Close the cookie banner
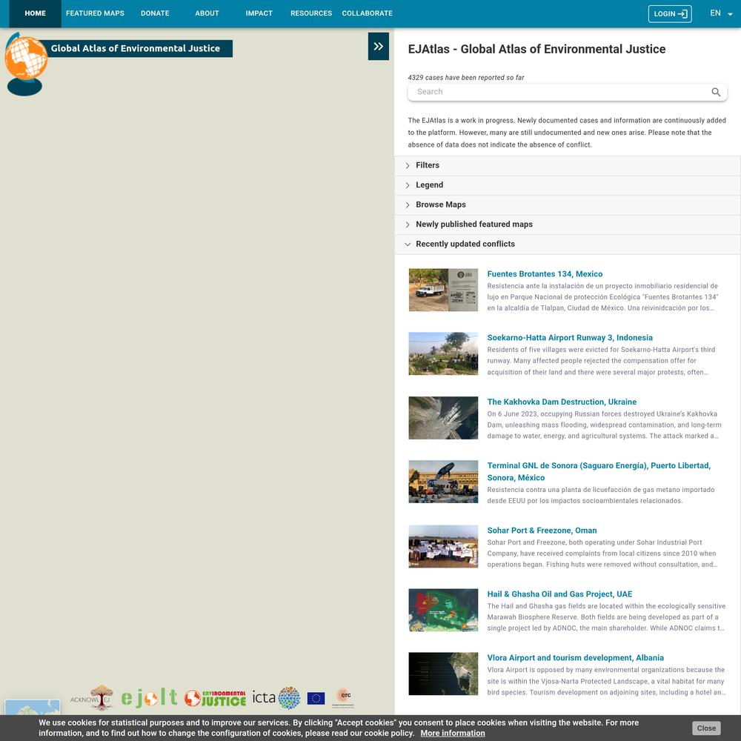This screenshot has width=741, height=741. (x=706, y=728)
